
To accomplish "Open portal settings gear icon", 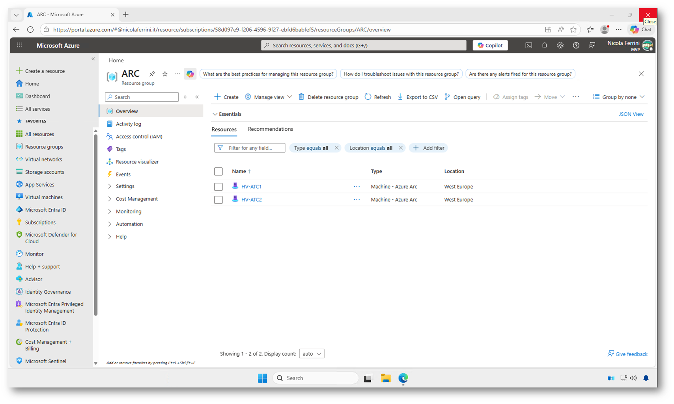I will click(x=560, y=46).
